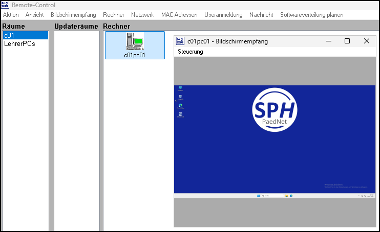Open the Softwareverteilung planen menu
This screenshot has height=232, width=380.
[x=312, y=15]
